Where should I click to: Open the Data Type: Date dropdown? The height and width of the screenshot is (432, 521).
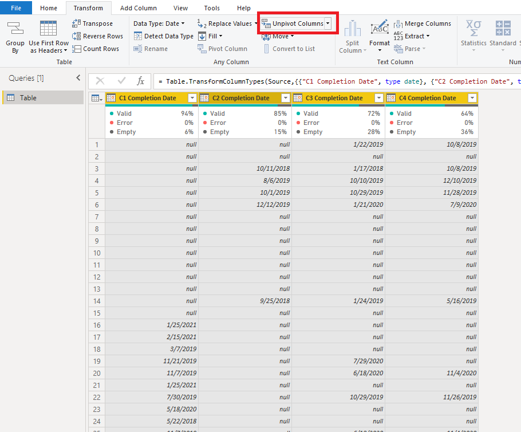[159, 23]
